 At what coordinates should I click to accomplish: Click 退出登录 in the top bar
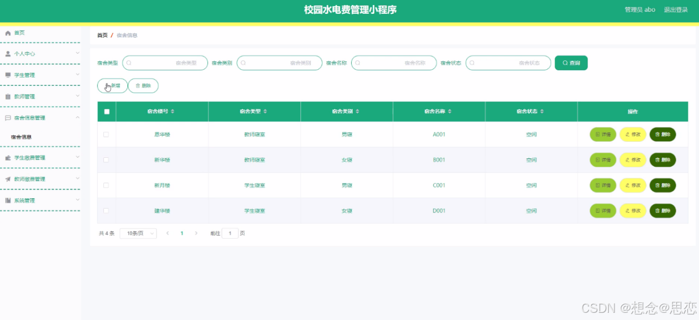(x=676, y=10)
